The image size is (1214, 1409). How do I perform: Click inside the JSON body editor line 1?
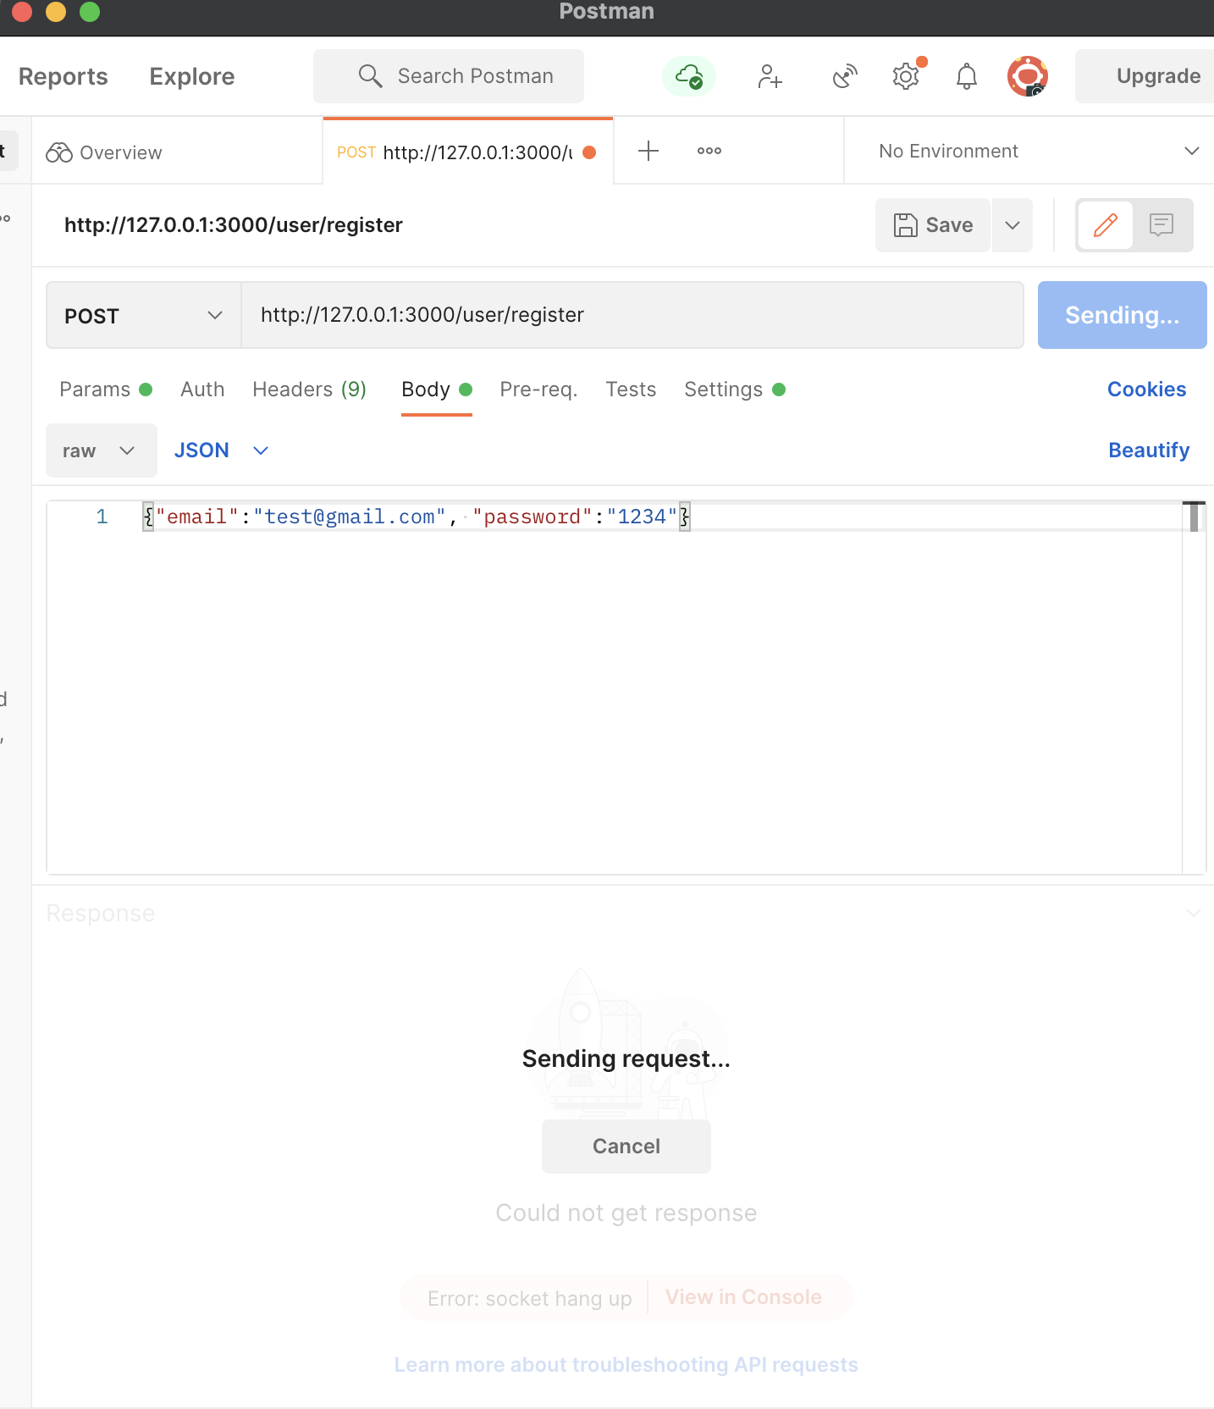(x=660, y=517)
